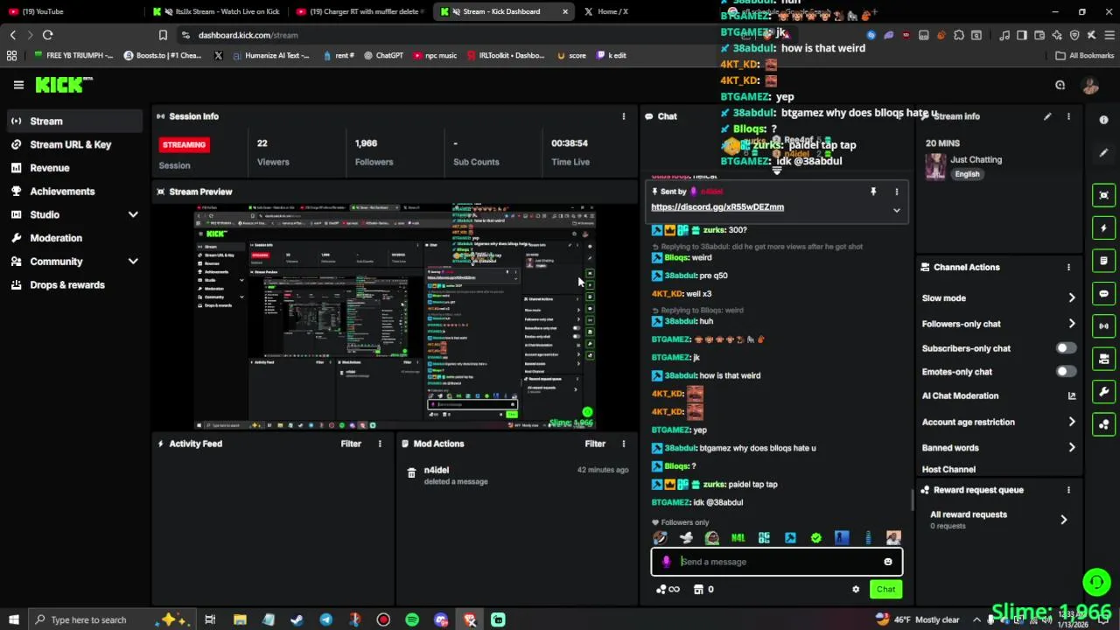Screen dimensions: 1120x630
Task: Click the notes document icon in sidebar
Action: pyautogui.click(x=1103, y=261)
